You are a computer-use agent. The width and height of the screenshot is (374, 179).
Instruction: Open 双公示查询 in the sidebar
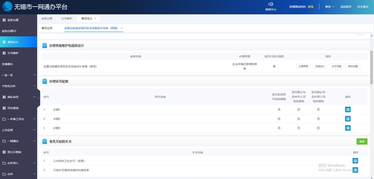(14, 152)
